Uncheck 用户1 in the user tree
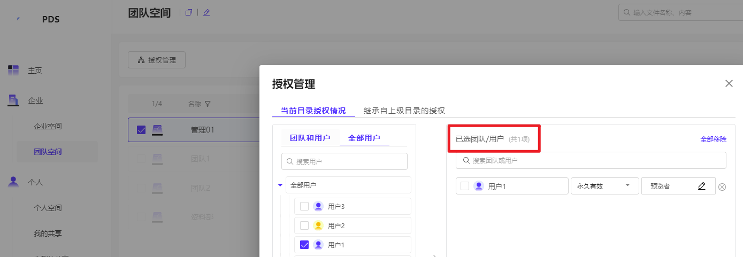Screen dimensions: 743x257 pos(304,245)
